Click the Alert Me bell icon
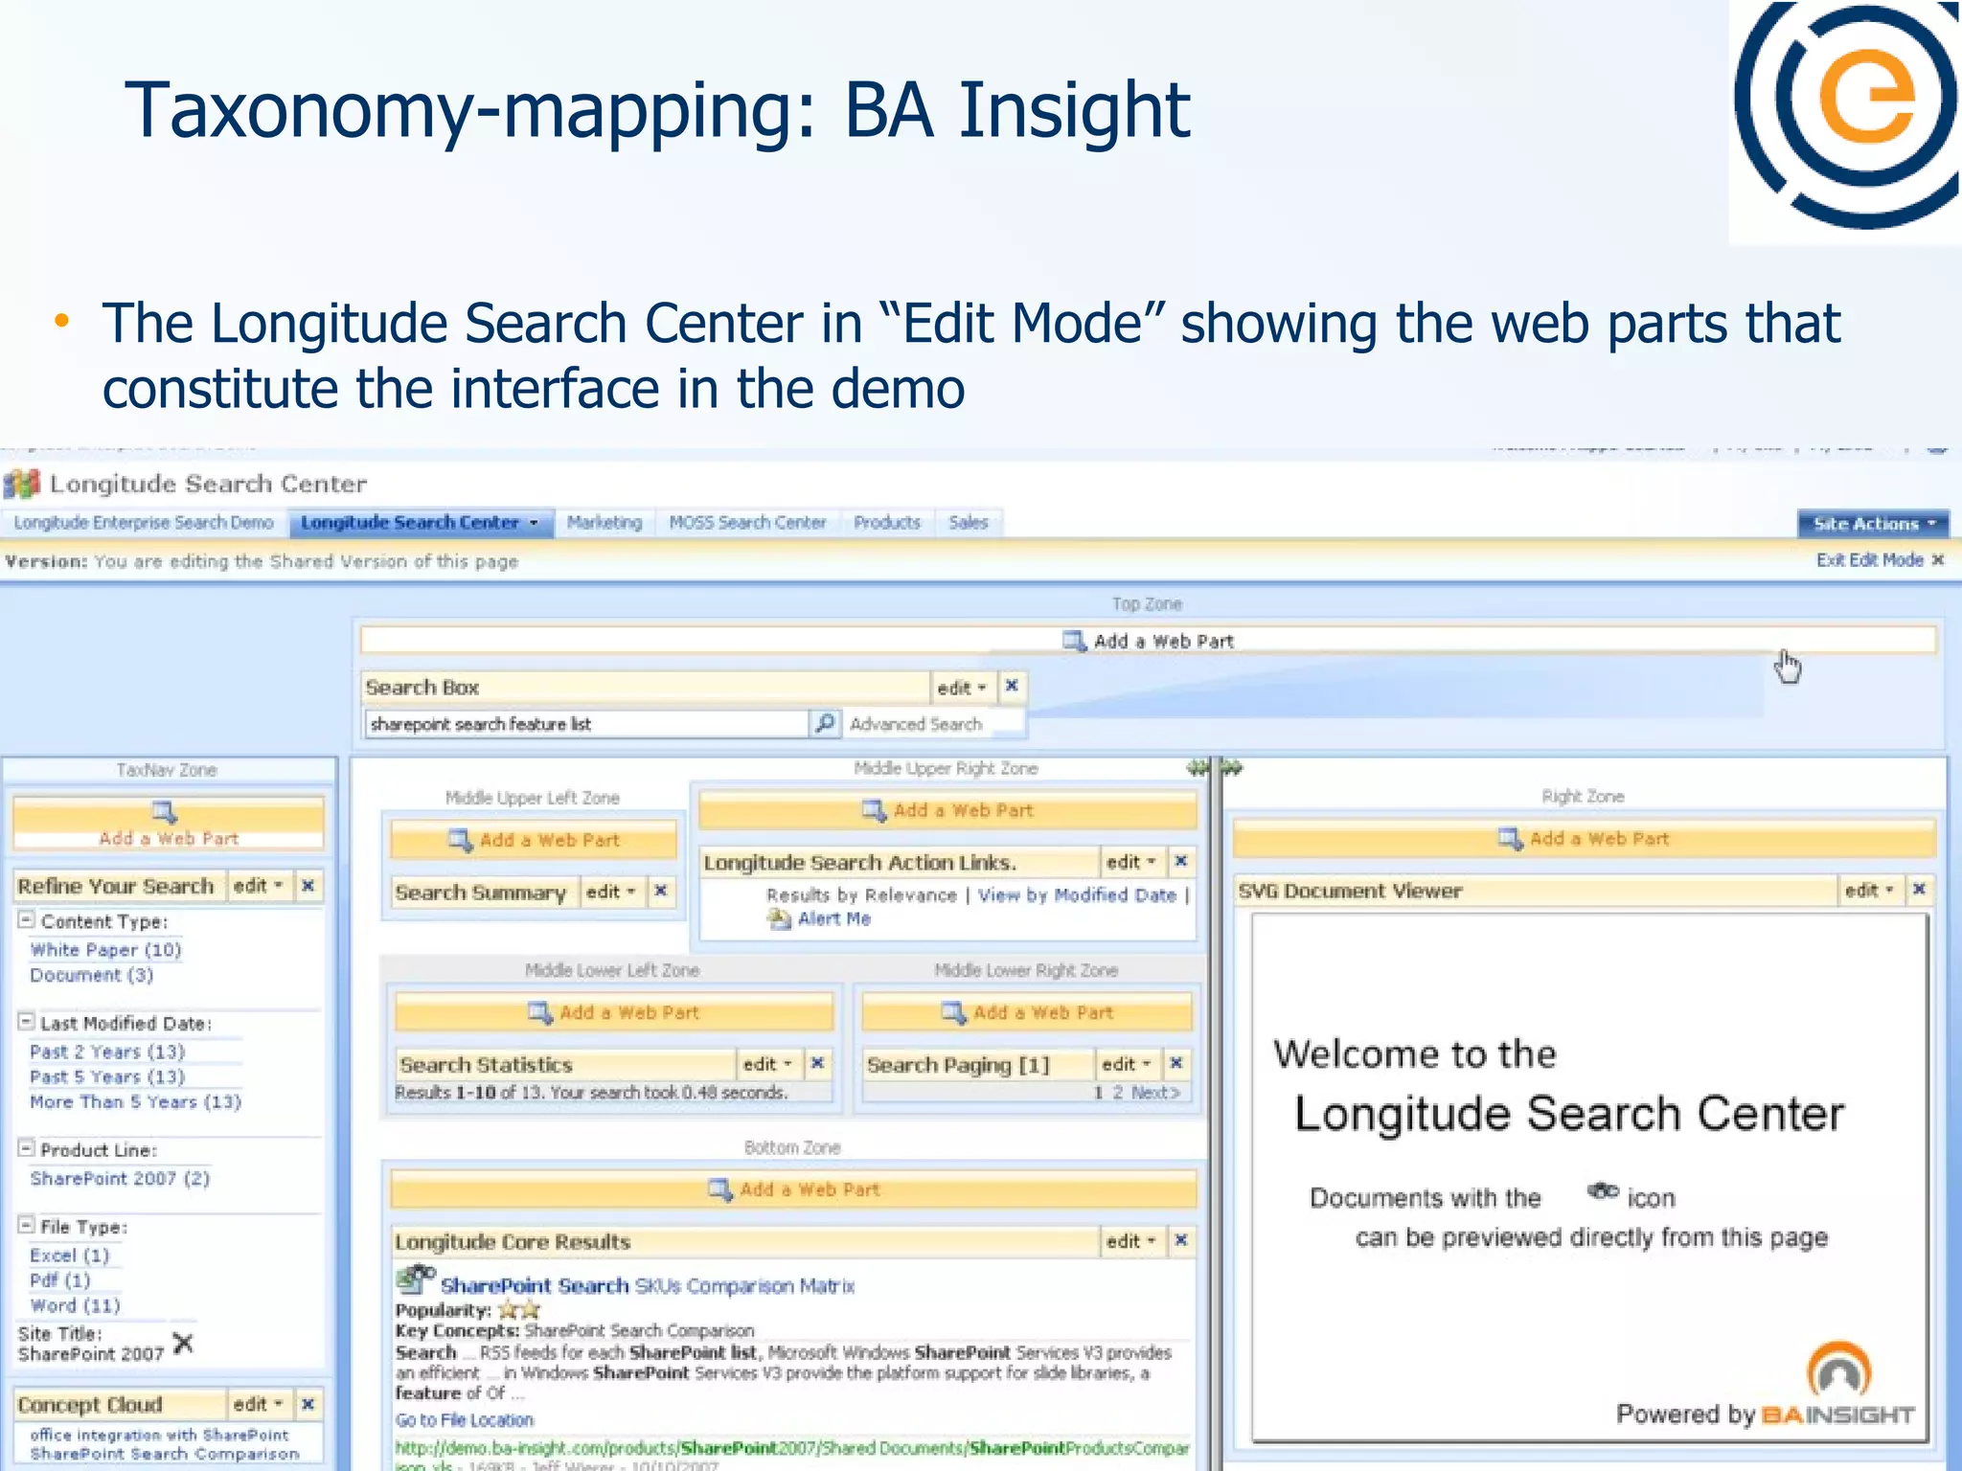 coord(778,919)
